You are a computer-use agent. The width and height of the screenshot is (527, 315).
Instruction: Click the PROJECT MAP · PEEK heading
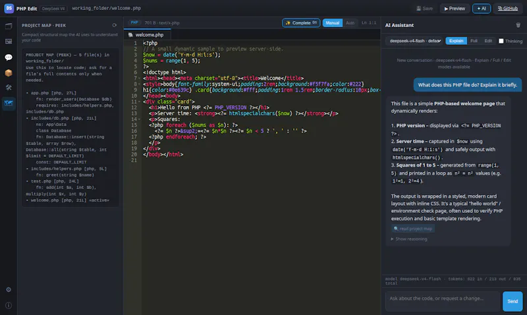pos(43,25)
